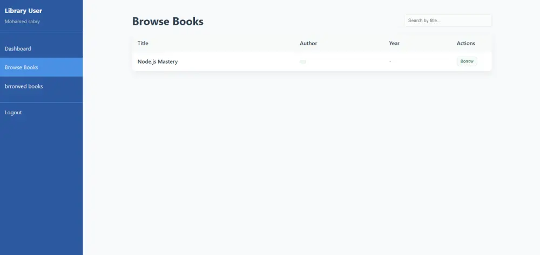The image size is (540, 255).
Task: Select Browse Books in the sidebar
Action: [42, 67]
